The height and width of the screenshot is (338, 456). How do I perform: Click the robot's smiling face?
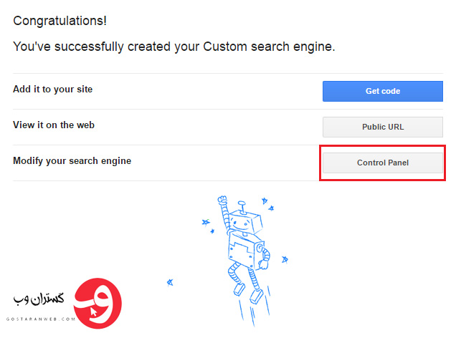click(x=239, y=224)
